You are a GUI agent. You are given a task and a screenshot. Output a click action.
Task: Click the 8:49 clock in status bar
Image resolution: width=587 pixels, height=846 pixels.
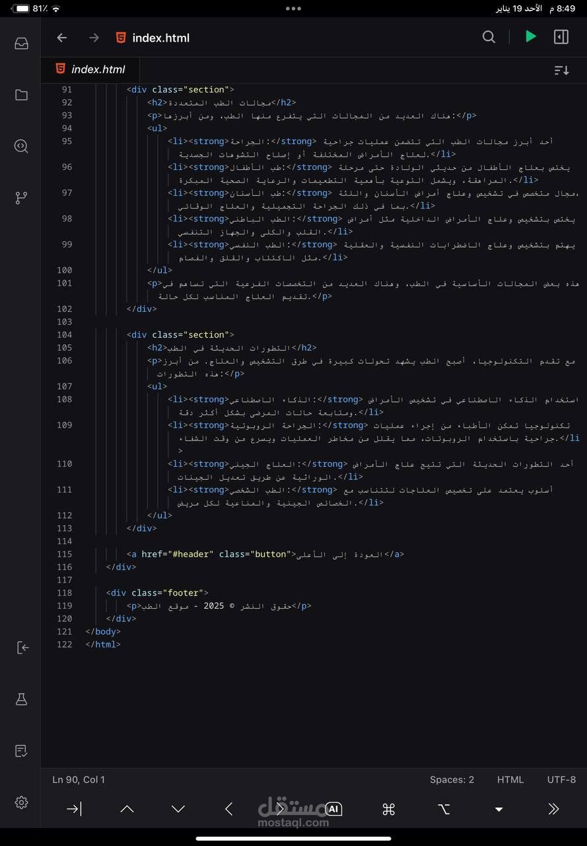[x=567, y=9]
